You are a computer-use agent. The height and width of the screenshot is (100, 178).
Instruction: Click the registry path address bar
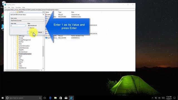[70, 10]
